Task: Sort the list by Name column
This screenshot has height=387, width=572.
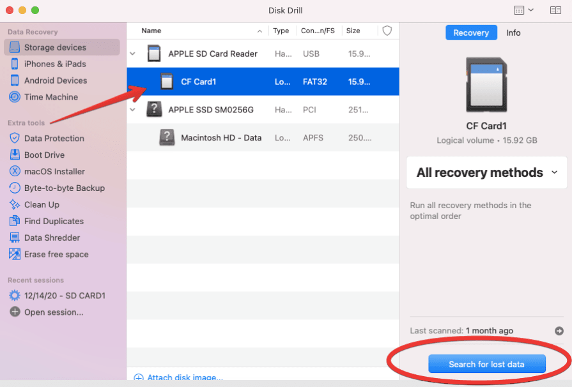Action: point(151,31)
